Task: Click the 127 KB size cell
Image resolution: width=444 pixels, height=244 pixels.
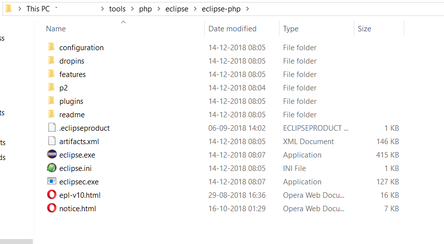Action: coord(387,182)
